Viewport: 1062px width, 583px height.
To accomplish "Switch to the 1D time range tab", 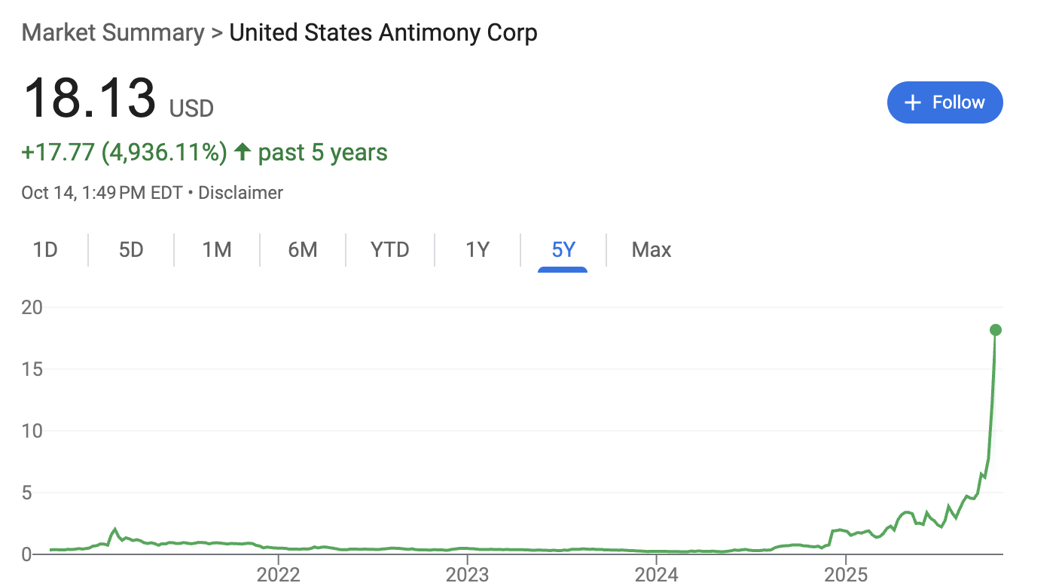I will (45, 249).
